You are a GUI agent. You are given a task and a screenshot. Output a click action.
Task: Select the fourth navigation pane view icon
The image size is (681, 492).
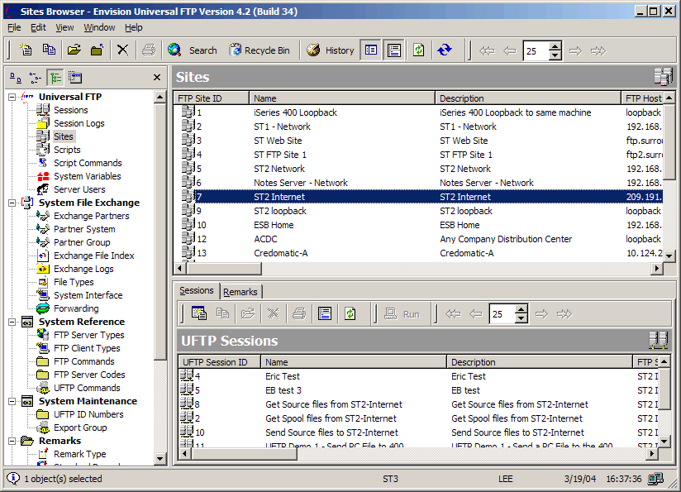pos(75,78)
